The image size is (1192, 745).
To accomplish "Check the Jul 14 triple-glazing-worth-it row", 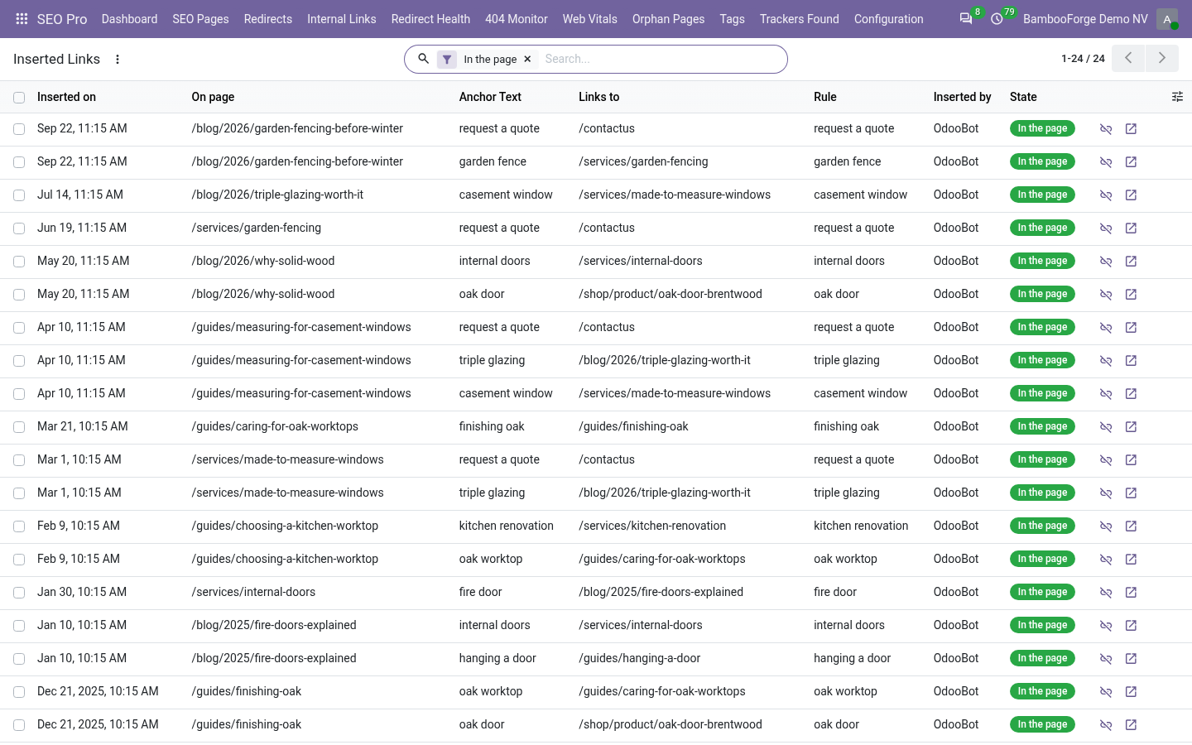I will [x=19, y=195].
